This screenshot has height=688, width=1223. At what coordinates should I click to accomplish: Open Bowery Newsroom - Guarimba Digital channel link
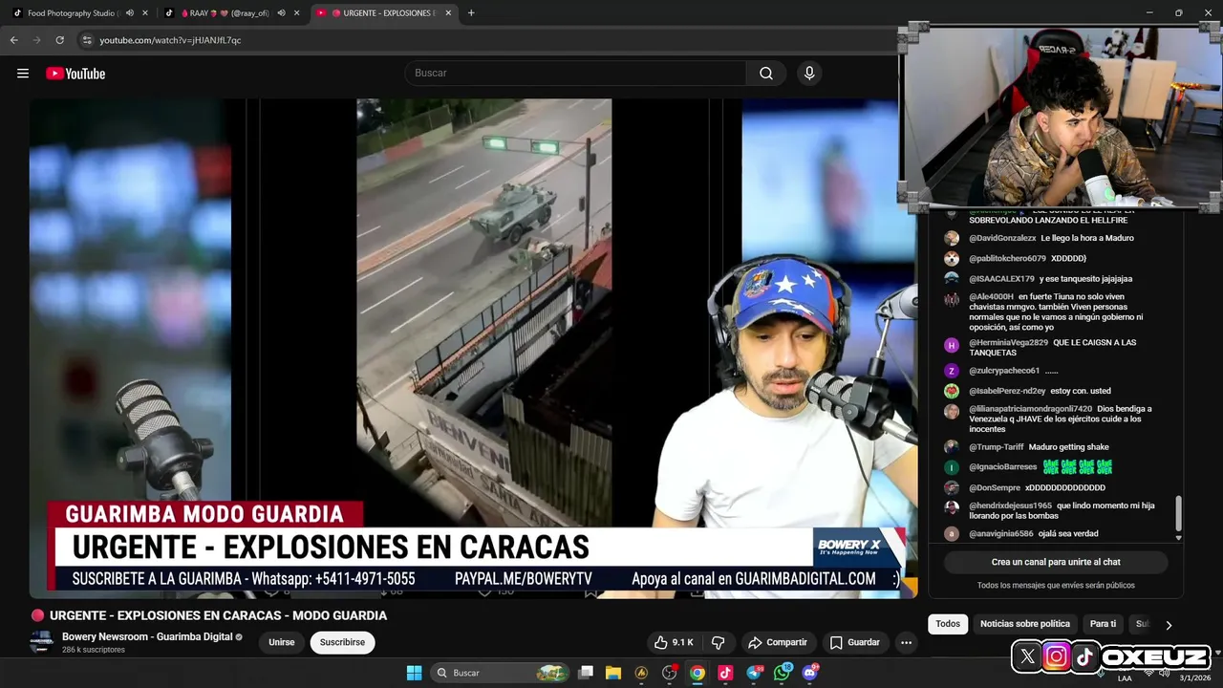147,636
